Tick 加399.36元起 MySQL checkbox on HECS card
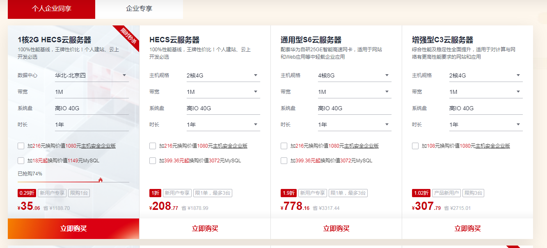 pyautogui.click(x=153, y=161)
